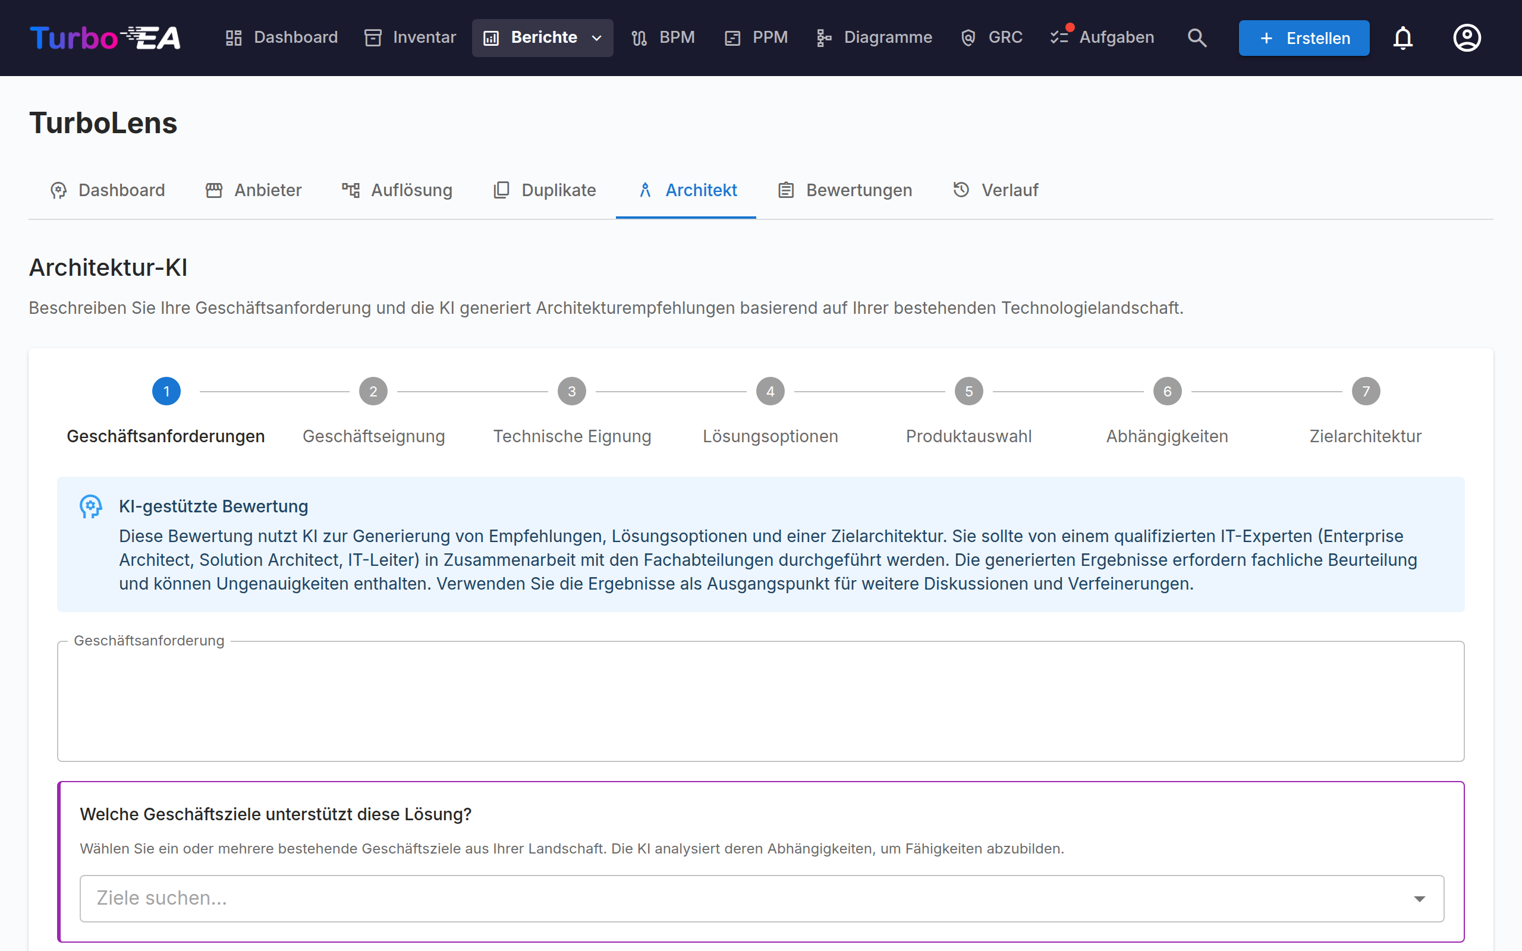Focus the Geschäftsanforderung text area
The width and height of the screenshot is (1522, 951).
tap(761, 701)
